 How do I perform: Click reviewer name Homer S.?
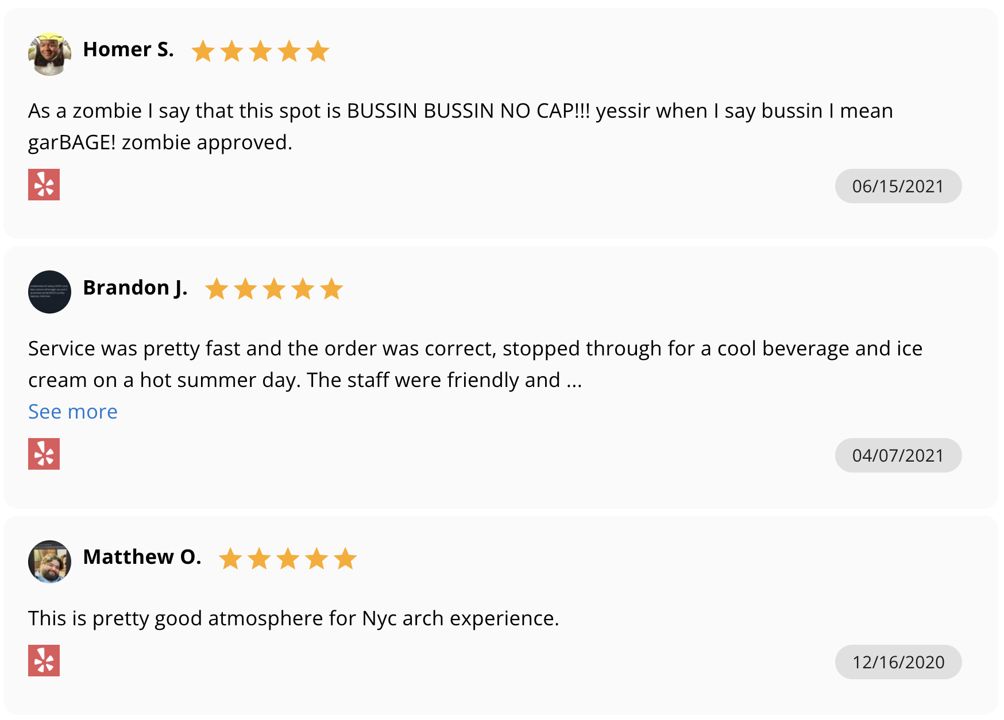[x=128, y=50]
